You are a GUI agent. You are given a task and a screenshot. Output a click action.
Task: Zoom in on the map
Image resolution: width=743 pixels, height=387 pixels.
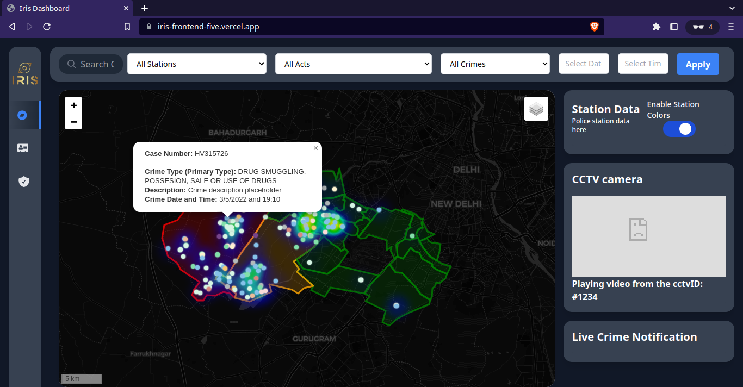click(73, 105)
